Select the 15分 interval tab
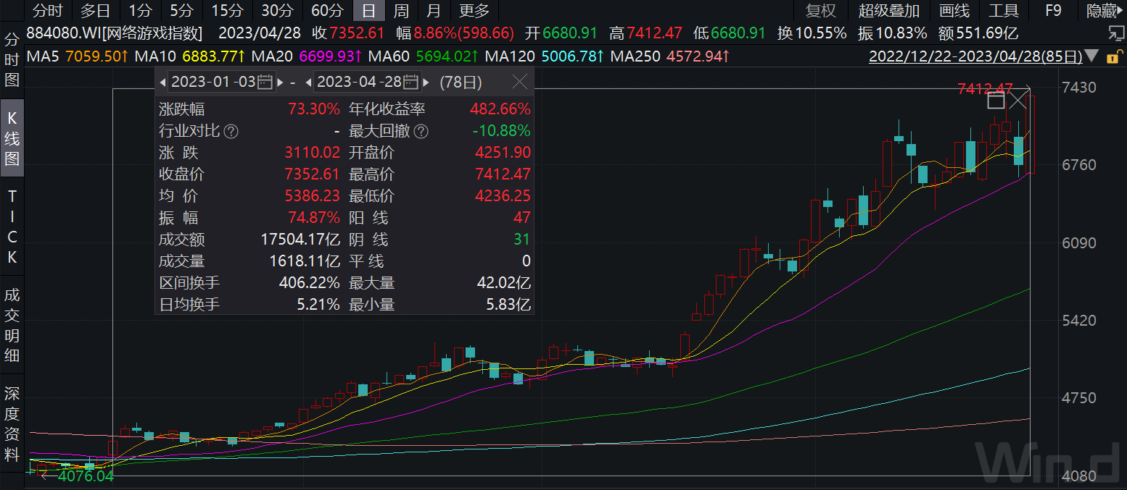The width and height of the screenshot is (1127, 490). click(x=228, y=10)
